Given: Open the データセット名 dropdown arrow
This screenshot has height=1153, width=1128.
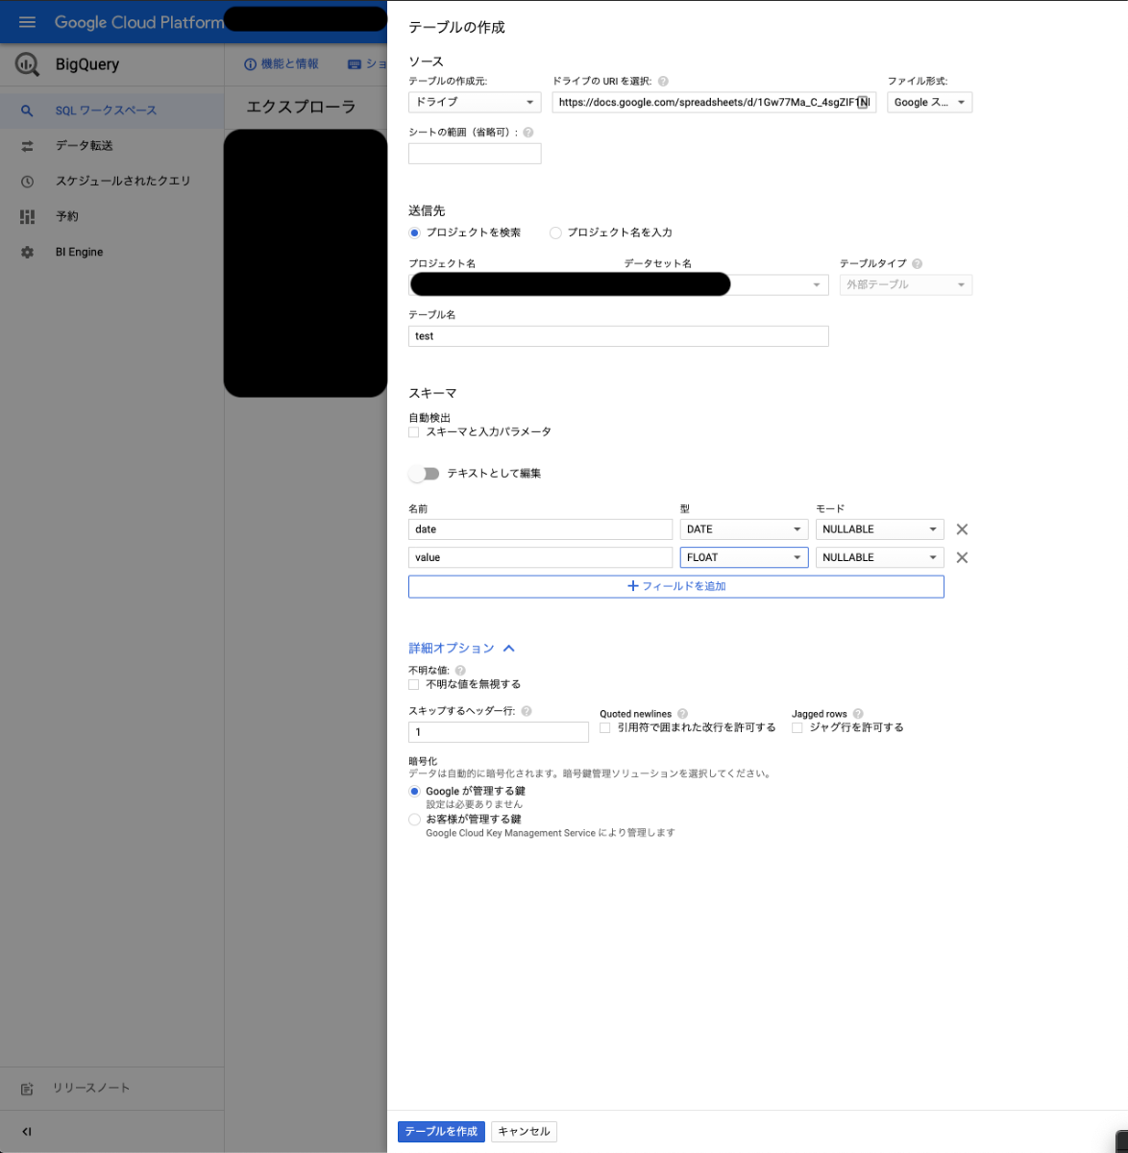Looking at the screenshot, I should click(817, 285).
